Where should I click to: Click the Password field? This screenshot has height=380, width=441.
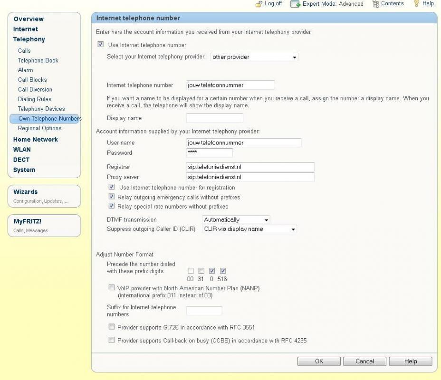point(209,152)
